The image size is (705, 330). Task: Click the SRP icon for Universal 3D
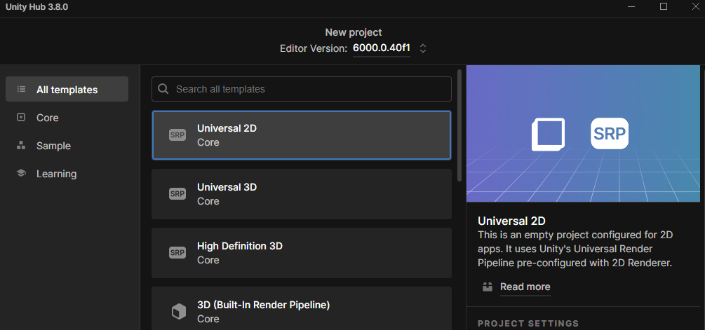[177, 194]
